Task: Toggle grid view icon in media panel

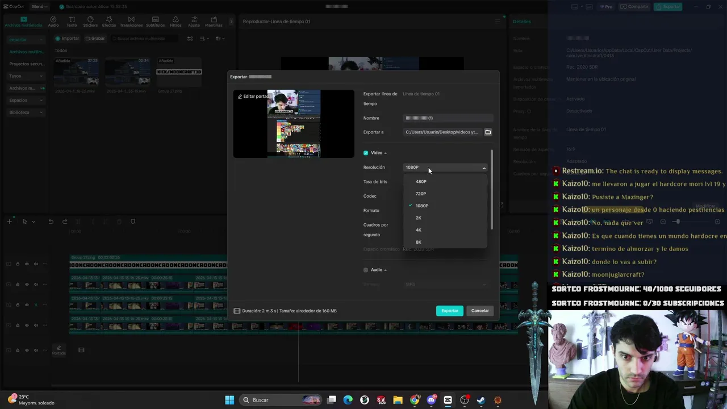Action: (190, 39)
